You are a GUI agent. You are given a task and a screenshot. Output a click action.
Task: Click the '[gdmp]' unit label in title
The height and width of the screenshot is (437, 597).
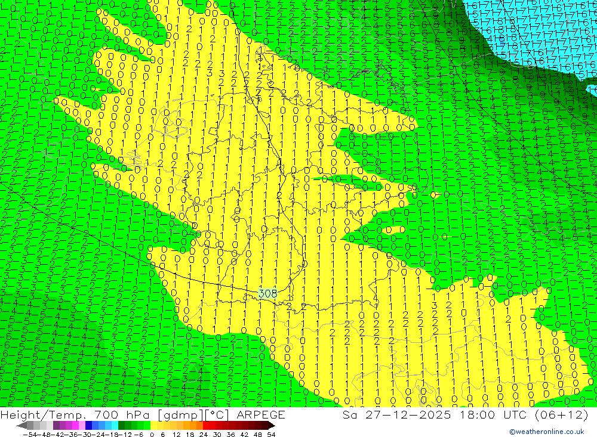coord(180,414)
